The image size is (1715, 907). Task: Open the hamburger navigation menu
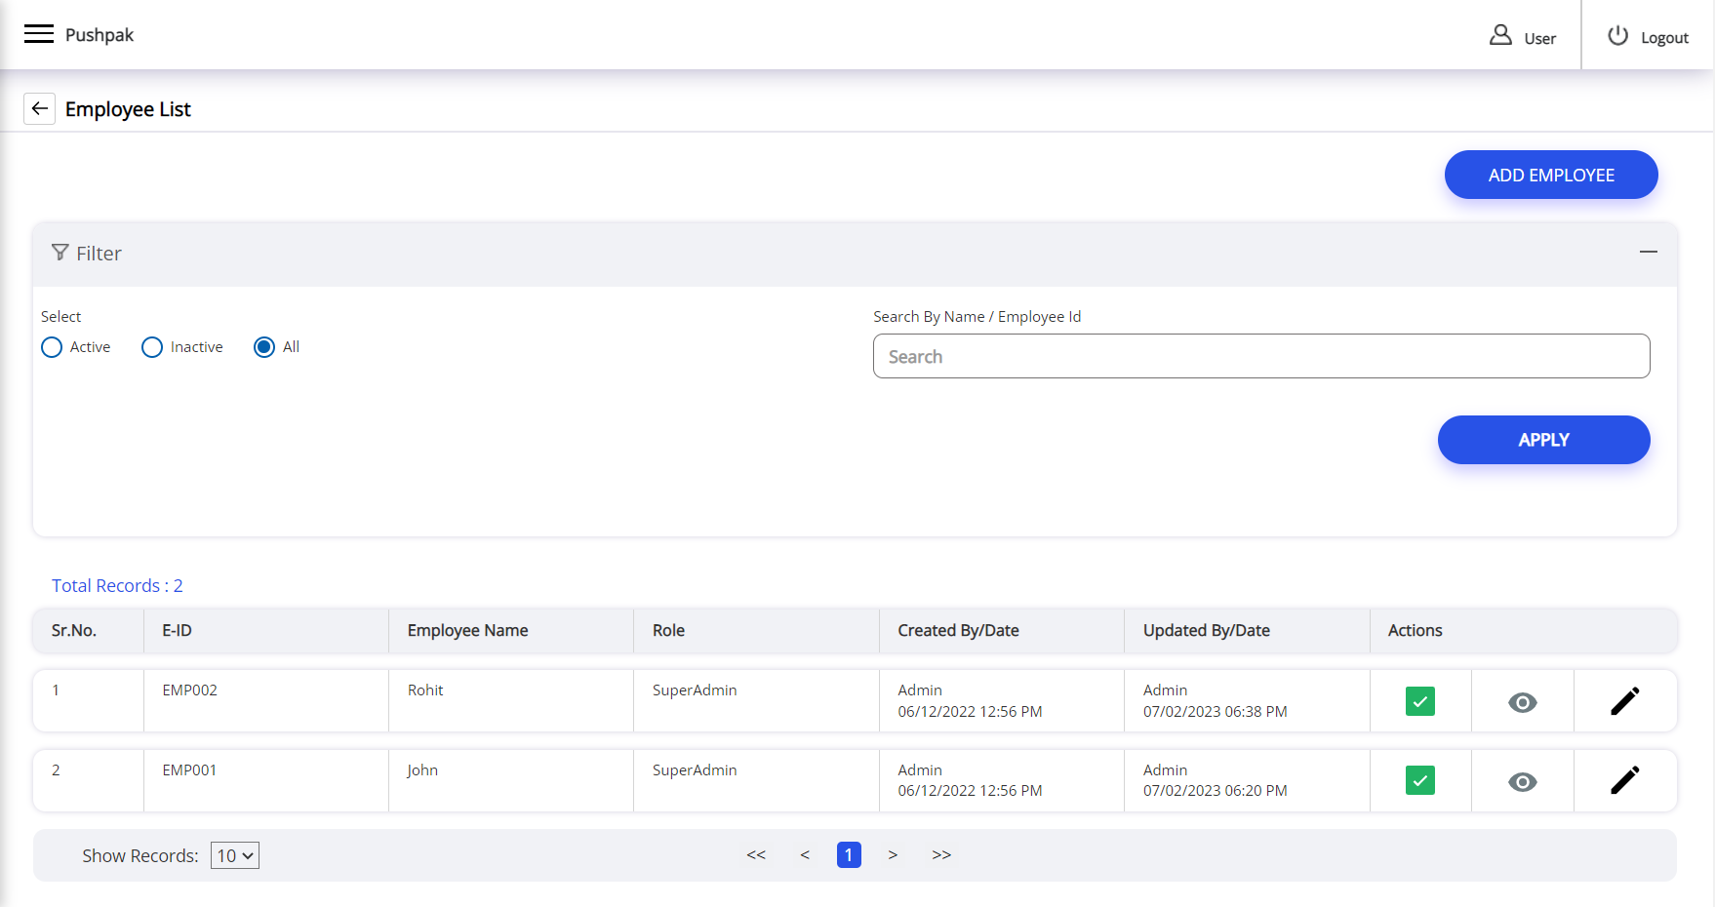pyautogui.click(x=39, y=34)
